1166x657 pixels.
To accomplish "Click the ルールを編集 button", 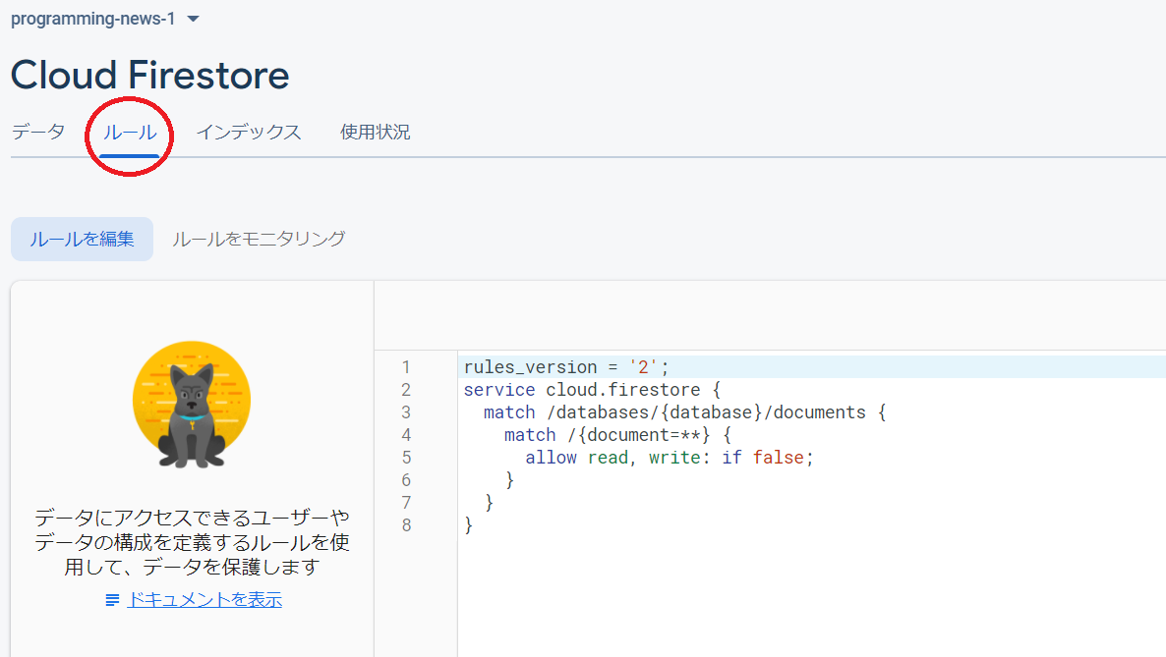I will (82, 240).
